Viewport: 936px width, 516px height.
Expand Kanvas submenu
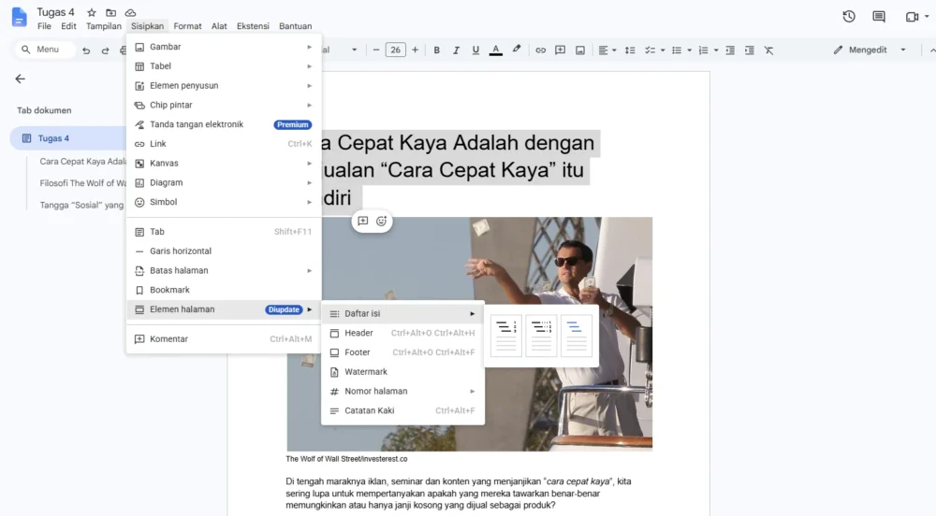(x=224, y=164)
